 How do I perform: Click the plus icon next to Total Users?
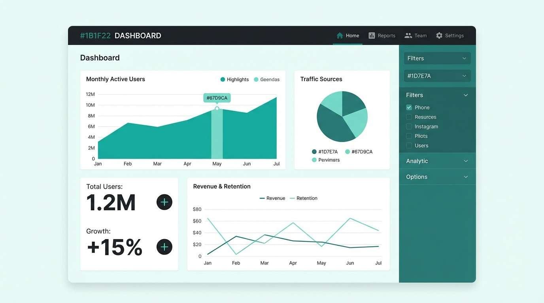(164, 202)
